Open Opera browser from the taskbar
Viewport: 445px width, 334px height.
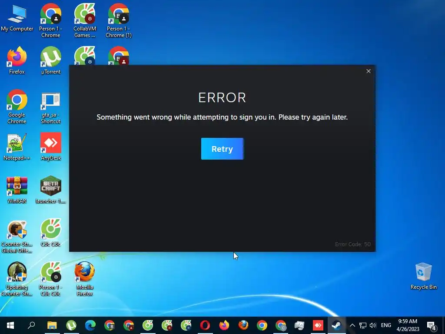pos(205,325)
